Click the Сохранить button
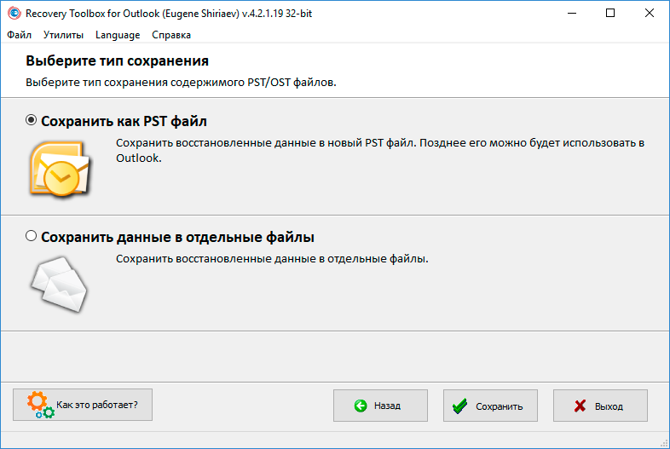The width and height of the screenshot is (670, 449). [x=490, y=406]
